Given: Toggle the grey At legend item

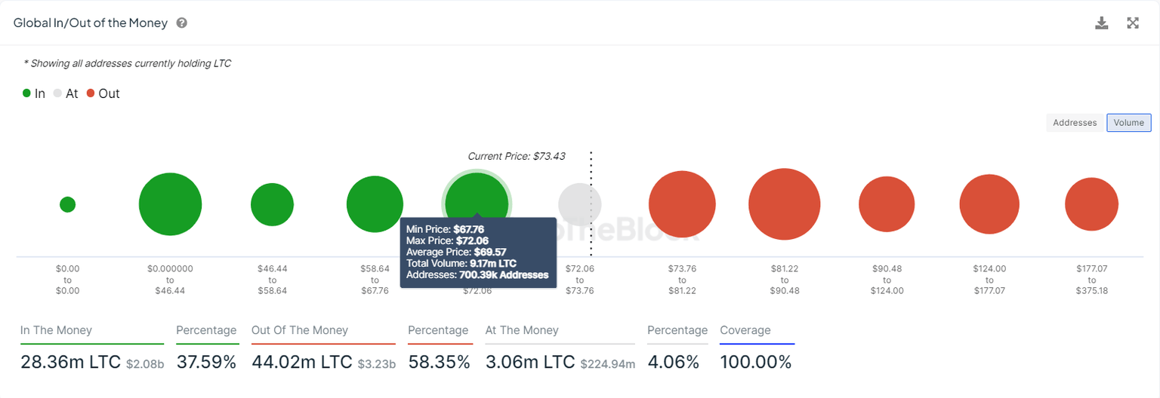Looking at the screenshot, I should (x=66, y=93).
